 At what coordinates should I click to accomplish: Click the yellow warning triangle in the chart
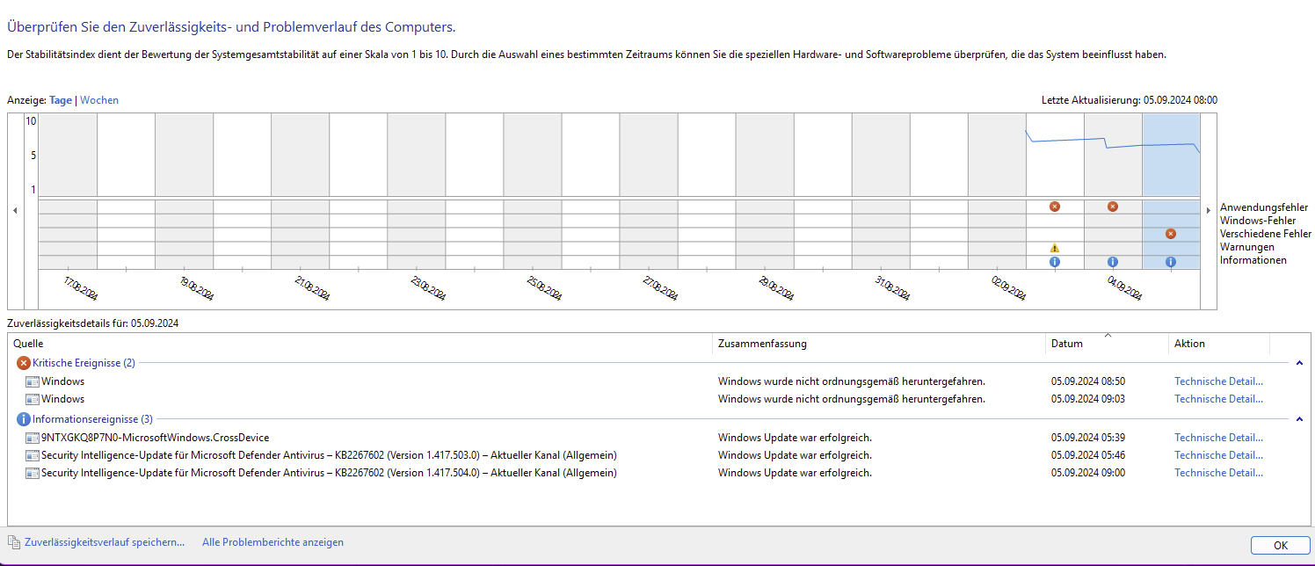pyautogui.click(x=1054, y=248)
